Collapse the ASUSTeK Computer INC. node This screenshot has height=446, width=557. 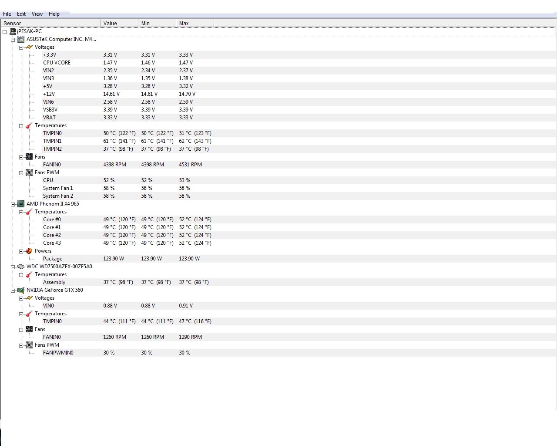13,39
